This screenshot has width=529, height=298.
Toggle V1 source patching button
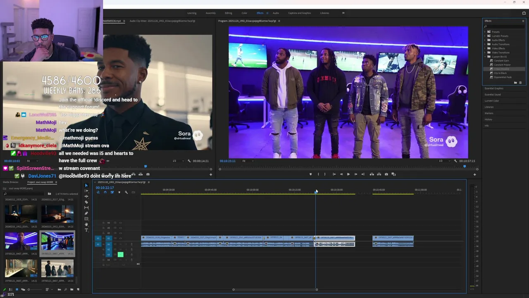[98, 238]
